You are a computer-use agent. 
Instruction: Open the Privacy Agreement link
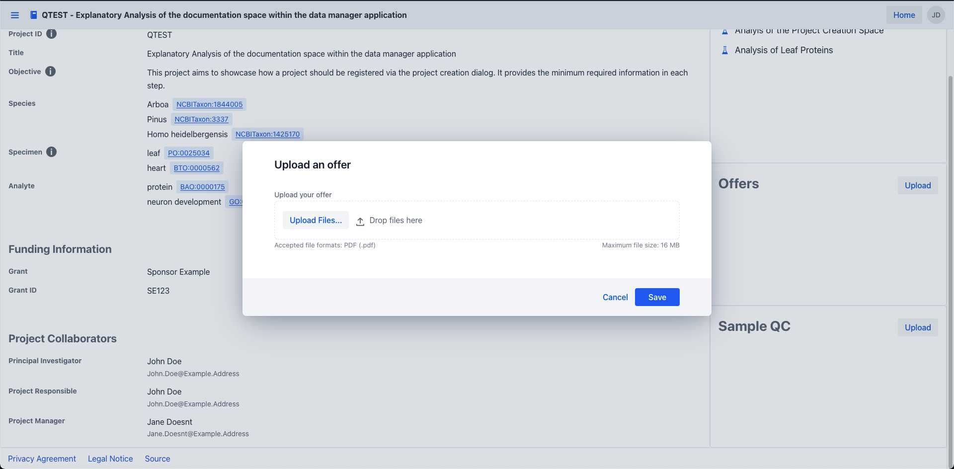(42, 459)
